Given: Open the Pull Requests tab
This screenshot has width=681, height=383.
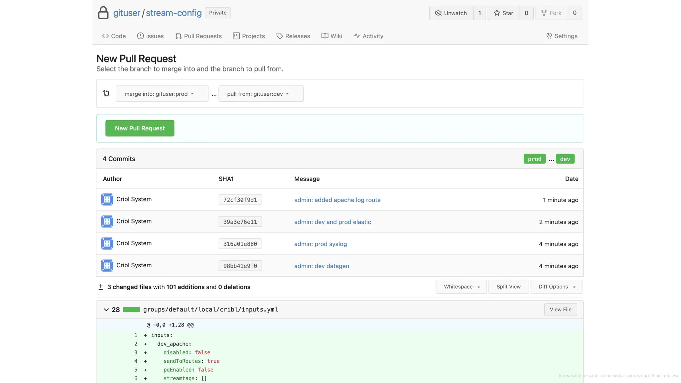Looking at the screenshot, I should 199,36.
